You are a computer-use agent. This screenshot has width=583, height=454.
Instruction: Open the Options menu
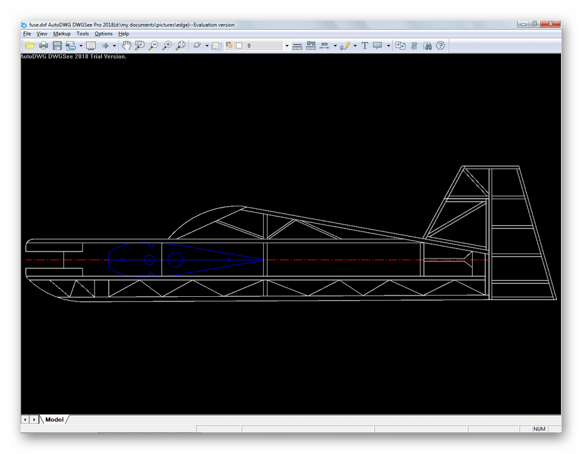click(x=103, y=34)
